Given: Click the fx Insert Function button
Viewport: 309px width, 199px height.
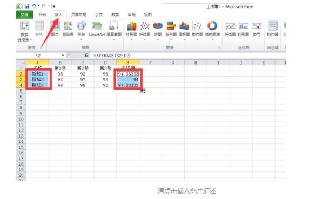Looking at the screenshot, I should (x=86, y=56).
